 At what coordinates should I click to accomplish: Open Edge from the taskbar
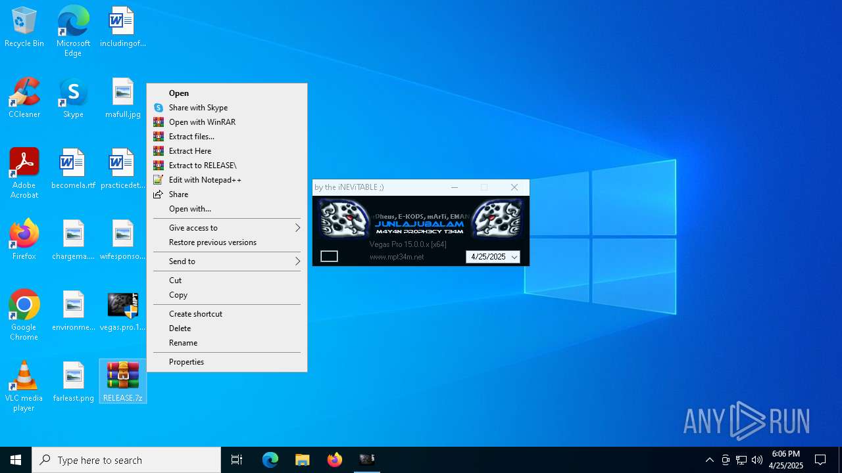click(270, 460)
